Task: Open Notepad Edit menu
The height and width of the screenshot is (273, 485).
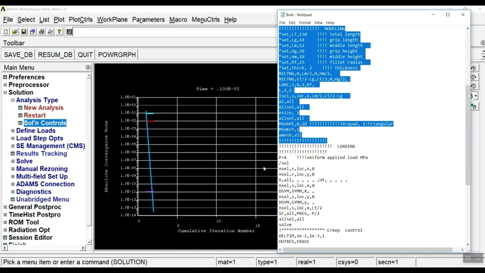Action: [x=292, y=23]
